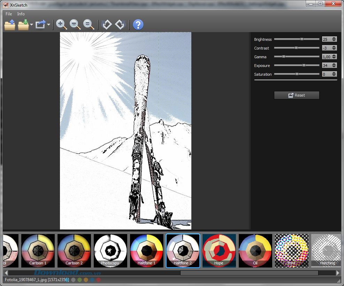
Task: Click the Open image folder icon
Action: (x=10, y=25)
